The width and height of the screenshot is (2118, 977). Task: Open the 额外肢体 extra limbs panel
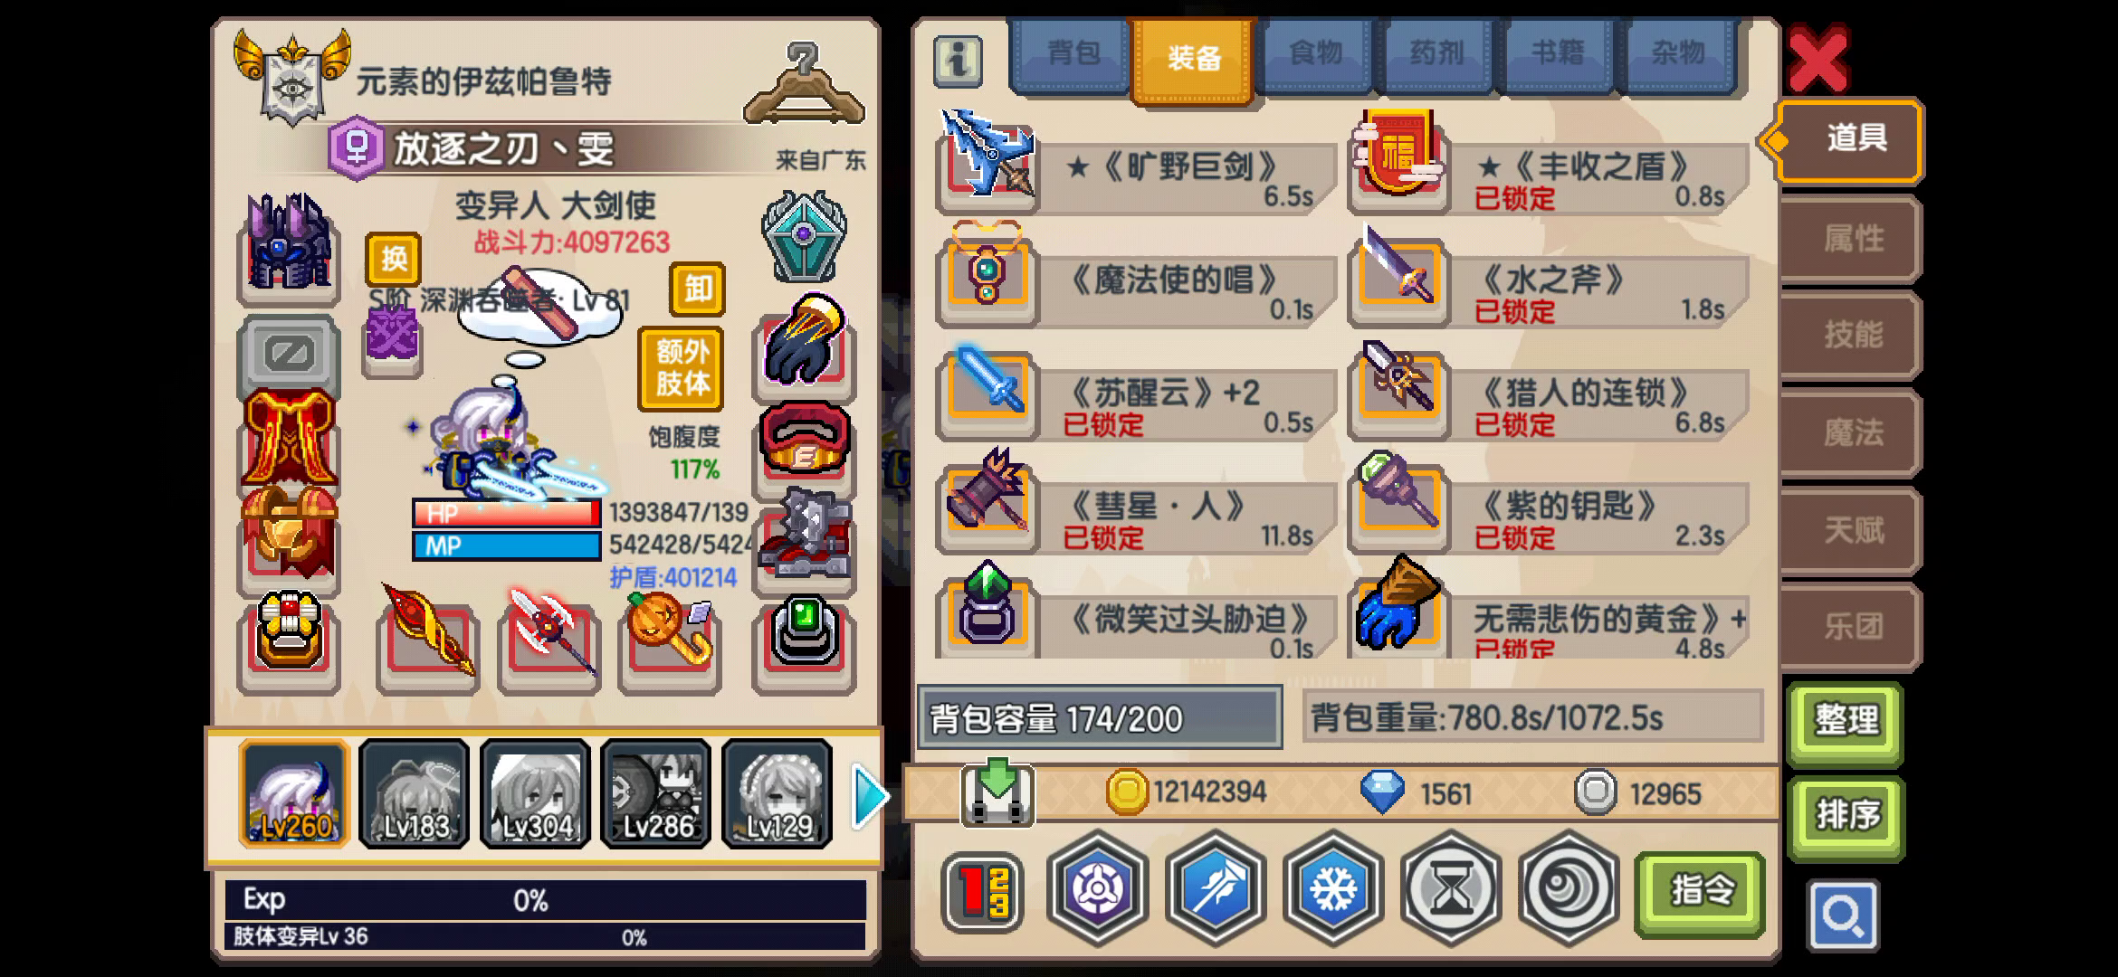682,366
